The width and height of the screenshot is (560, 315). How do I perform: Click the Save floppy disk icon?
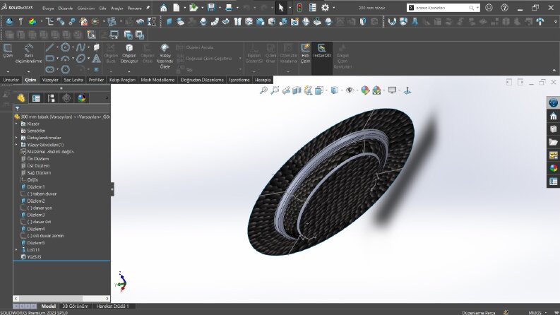tap(211, 8)
